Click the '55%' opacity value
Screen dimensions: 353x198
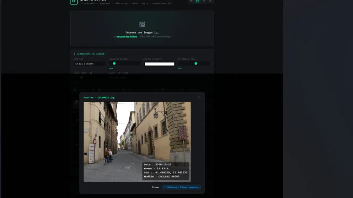pyautogui.click(x=180, y=69)
